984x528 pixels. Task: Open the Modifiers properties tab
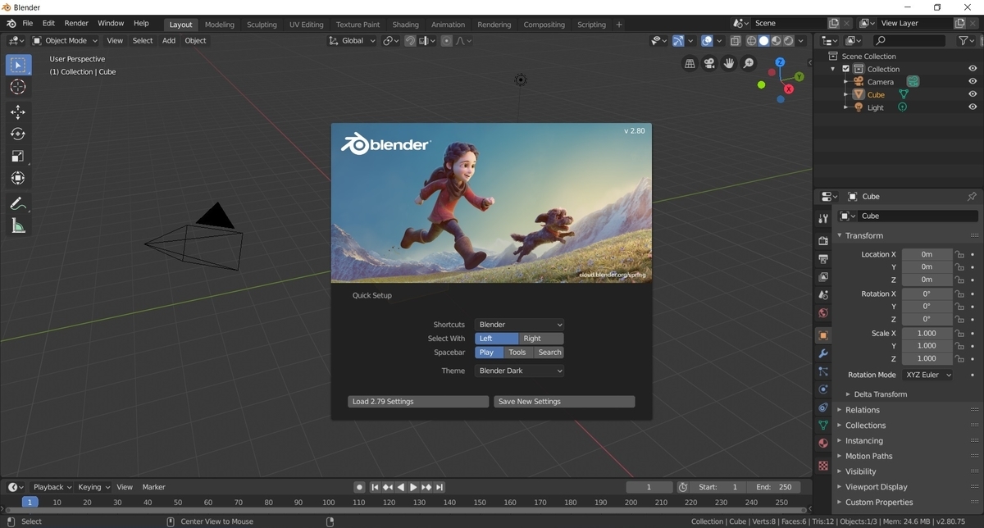point(823,353)
